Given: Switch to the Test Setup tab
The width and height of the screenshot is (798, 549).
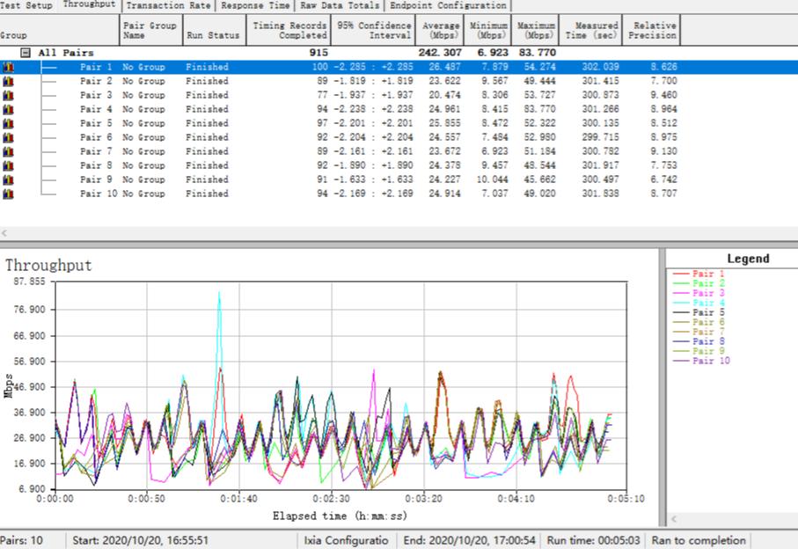Looking at the screenshot, I should 26,5.
